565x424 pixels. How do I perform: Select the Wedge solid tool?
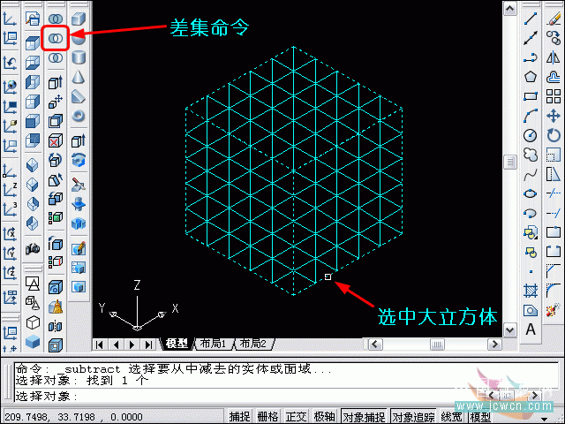[79, 96]
